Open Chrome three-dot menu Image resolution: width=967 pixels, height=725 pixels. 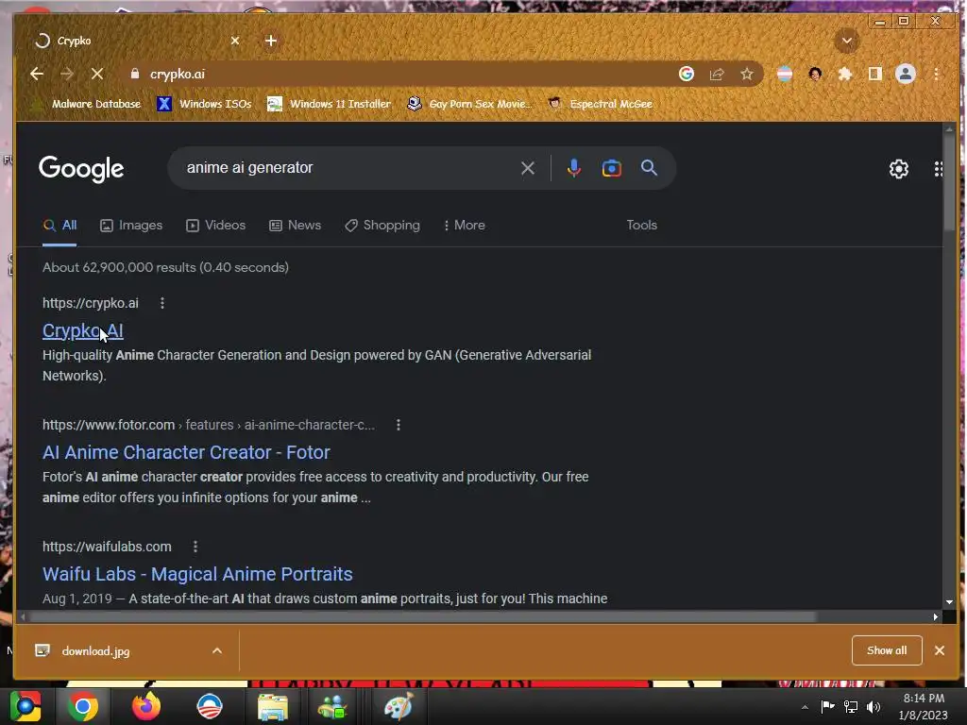pyautogui.click(x=936, y=74)
